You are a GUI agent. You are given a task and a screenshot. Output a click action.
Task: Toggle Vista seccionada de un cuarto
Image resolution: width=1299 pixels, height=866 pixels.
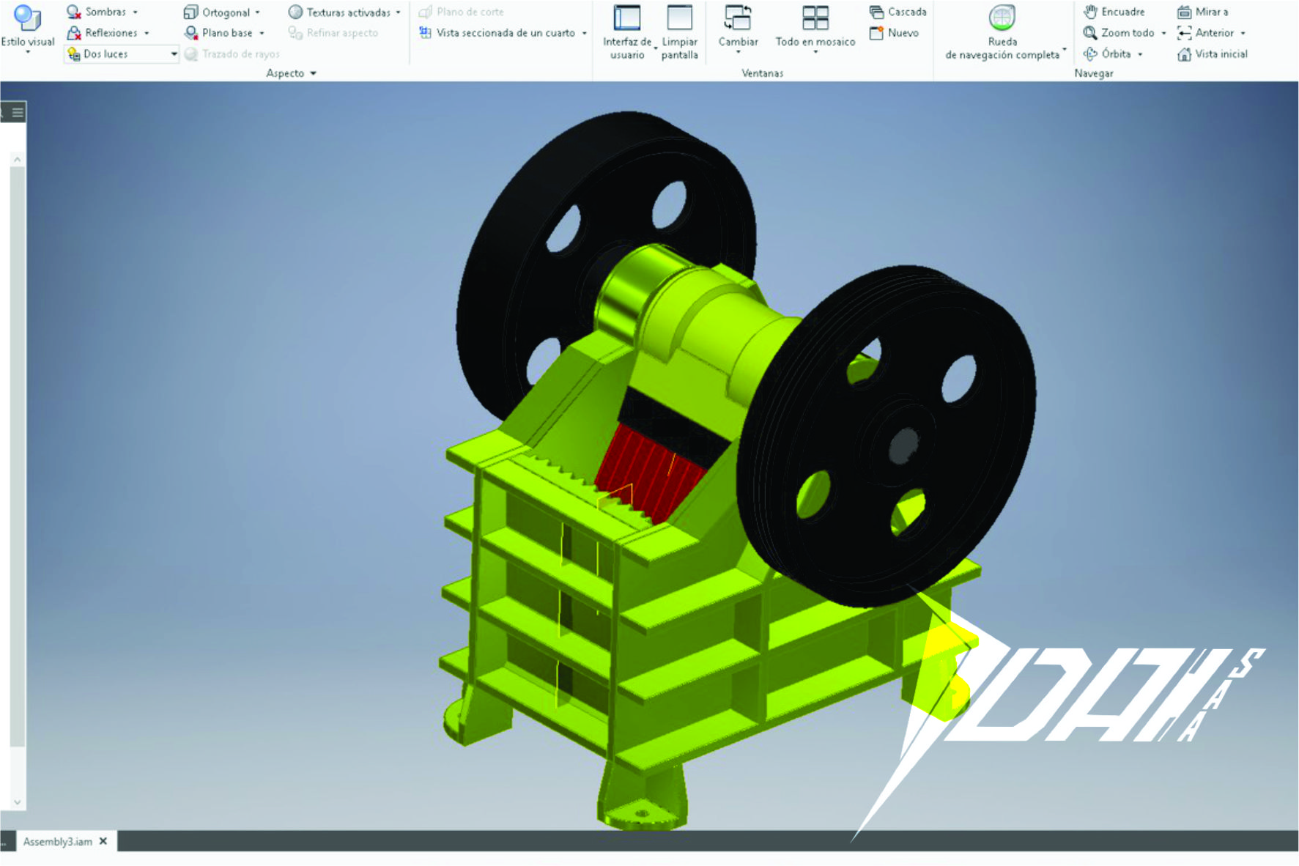(425, 33)
